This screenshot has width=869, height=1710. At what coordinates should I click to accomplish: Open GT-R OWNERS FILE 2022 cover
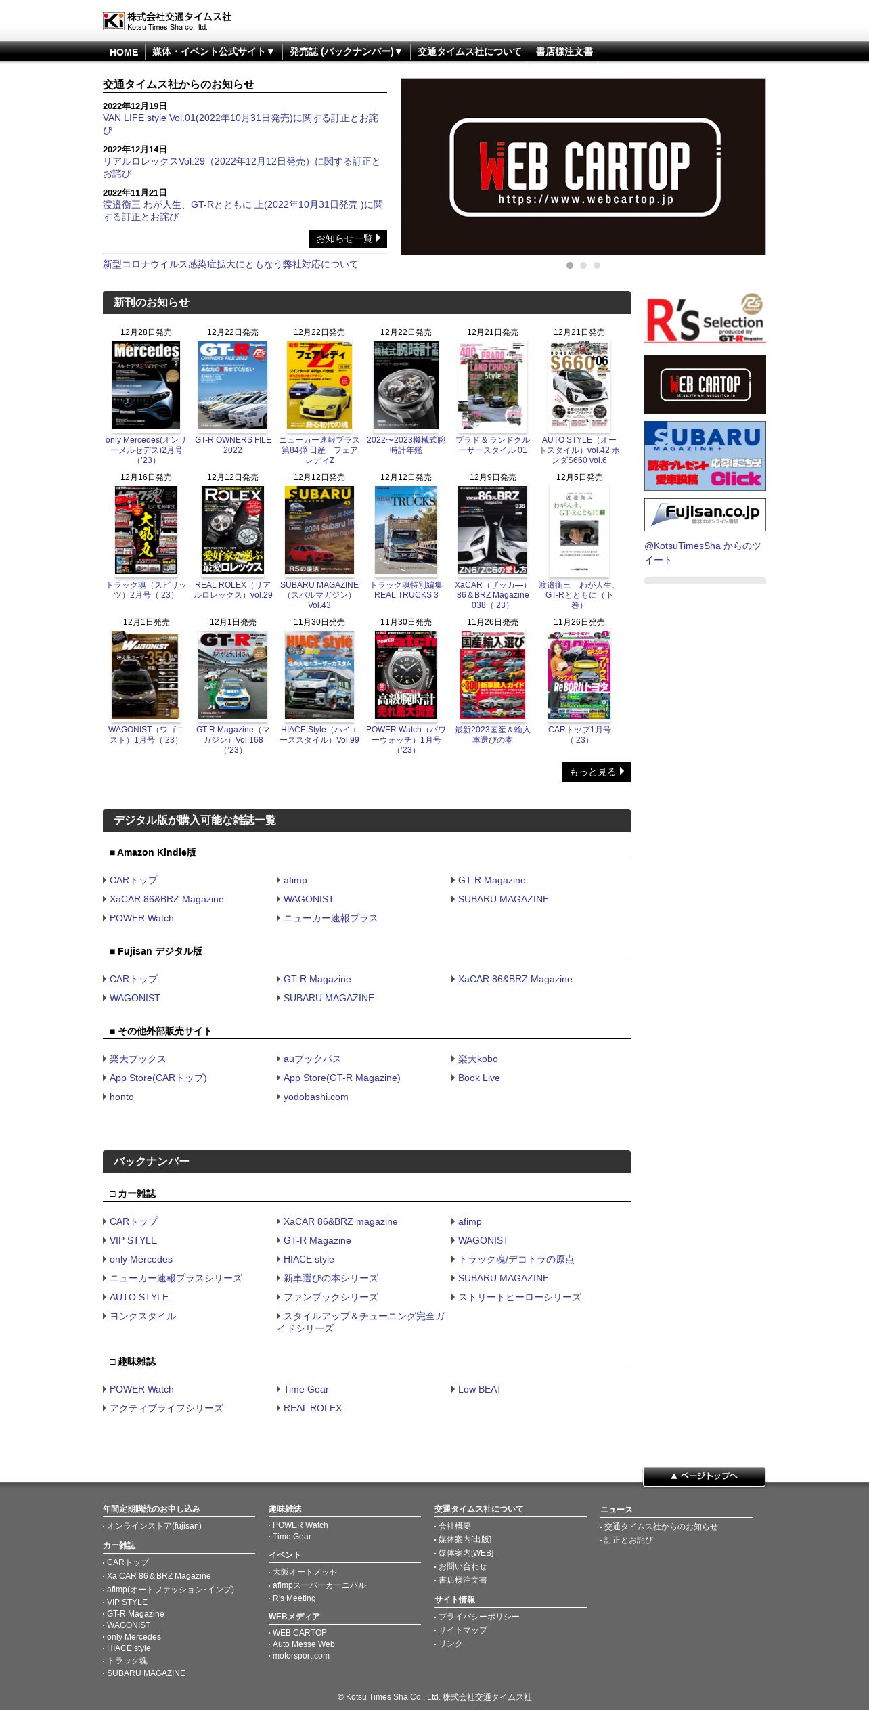pyautogui.click(x=233, y=385)
